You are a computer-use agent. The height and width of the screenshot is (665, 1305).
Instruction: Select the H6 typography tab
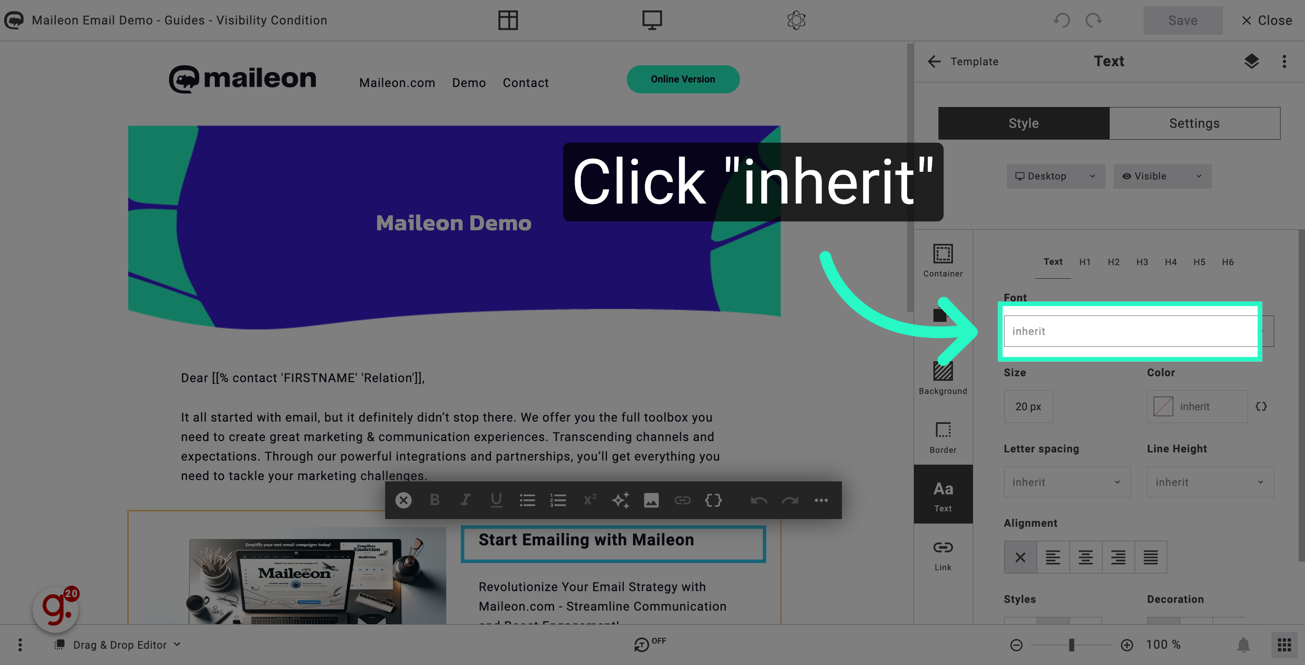click(x=1228, y=262)
